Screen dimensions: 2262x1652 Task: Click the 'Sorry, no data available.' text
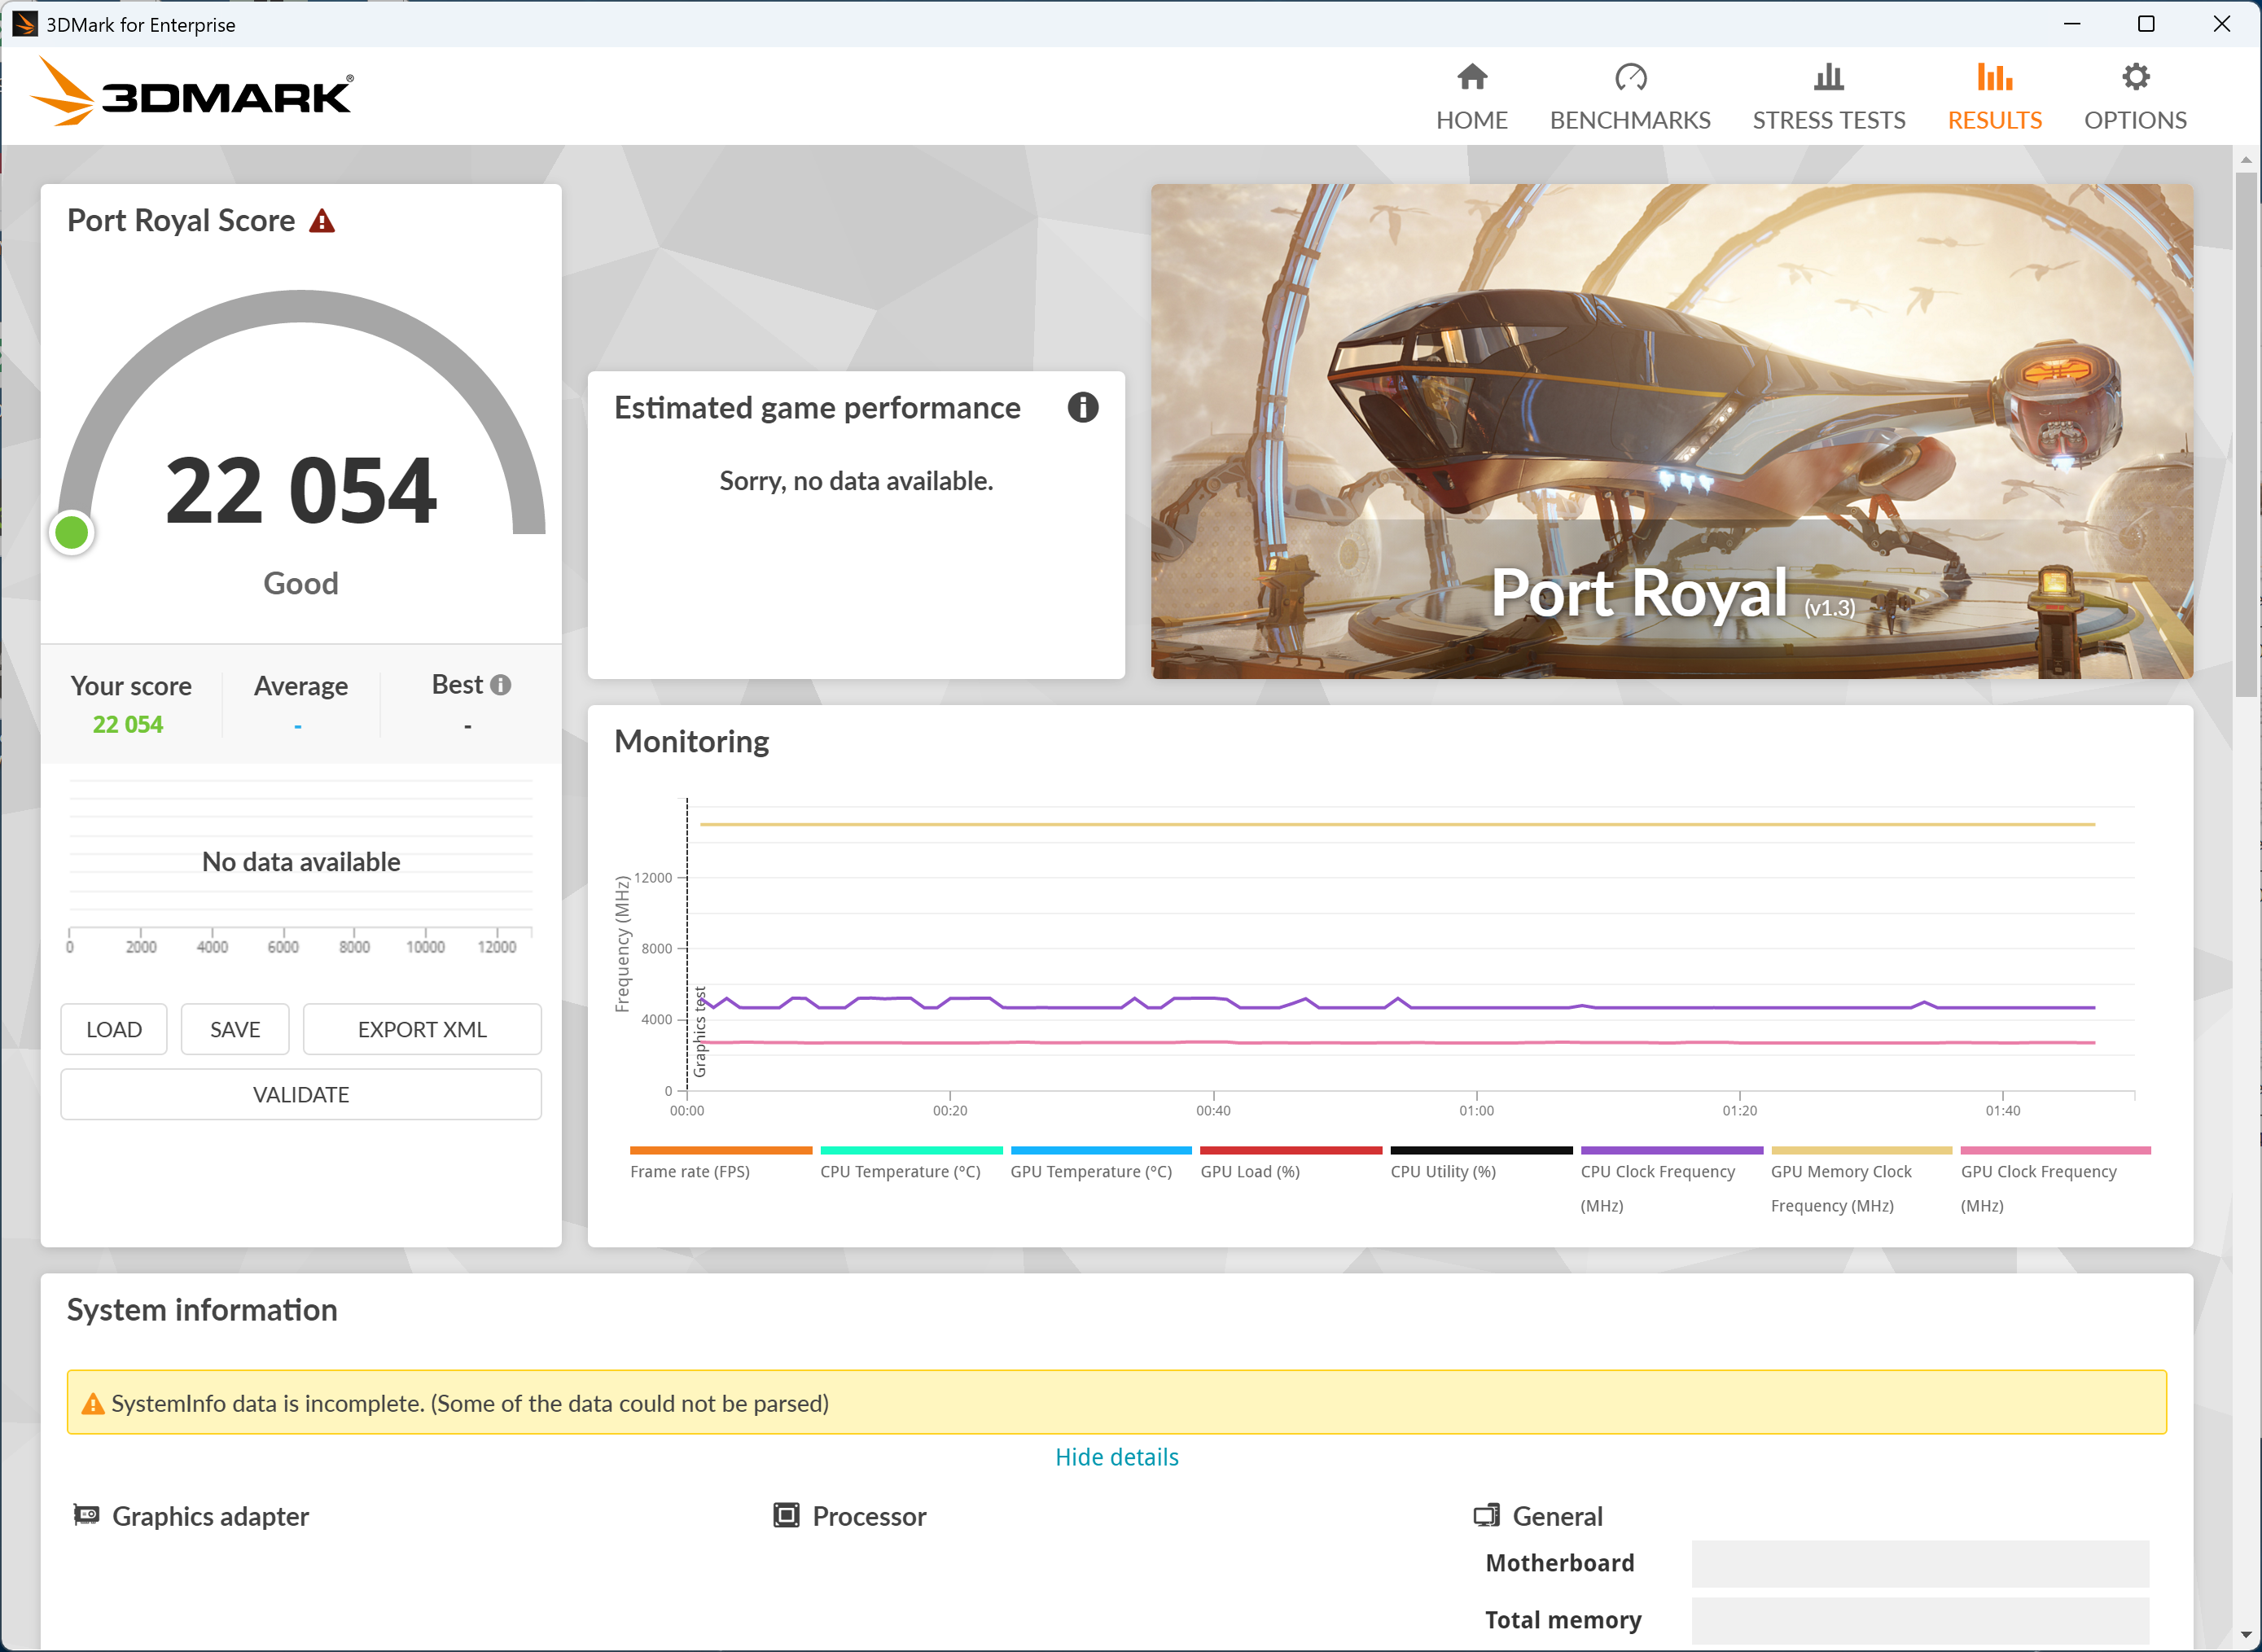[856, 481]
